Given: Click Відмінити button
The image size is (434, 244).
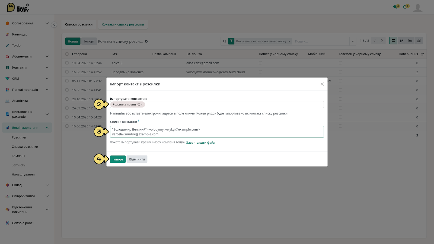Looking at the screenshot, I should (x=137, y=159).
